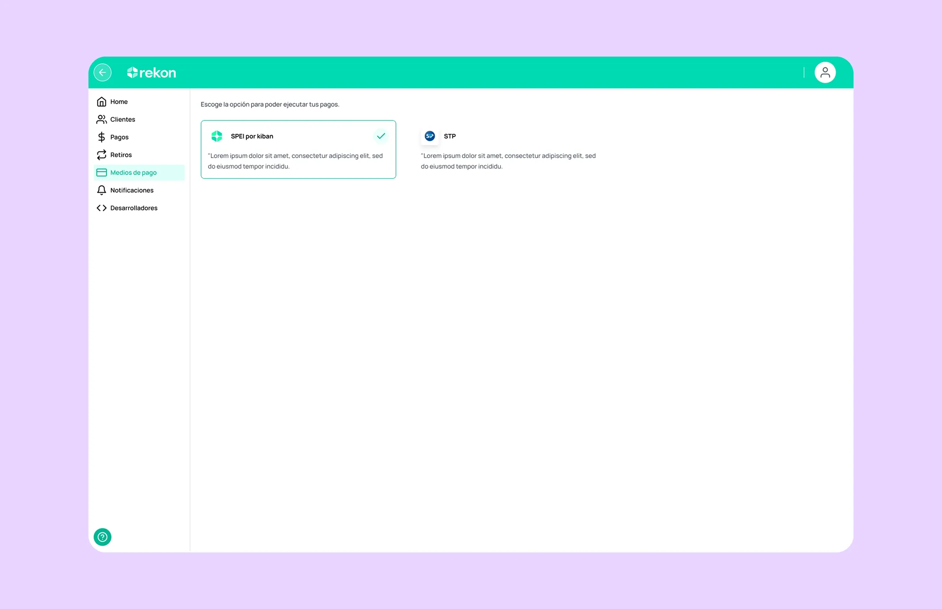
Task: Click the STP logo icon
Action: (430, 136)
